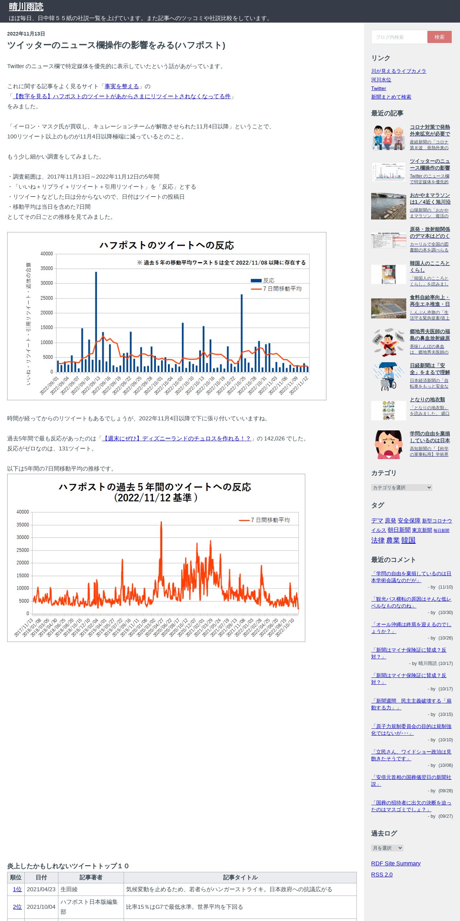
Task: Open comment 国葬の招待者に出欠の決断を迫ったのはマスゴミ
Action: click(x=411, y=806)
